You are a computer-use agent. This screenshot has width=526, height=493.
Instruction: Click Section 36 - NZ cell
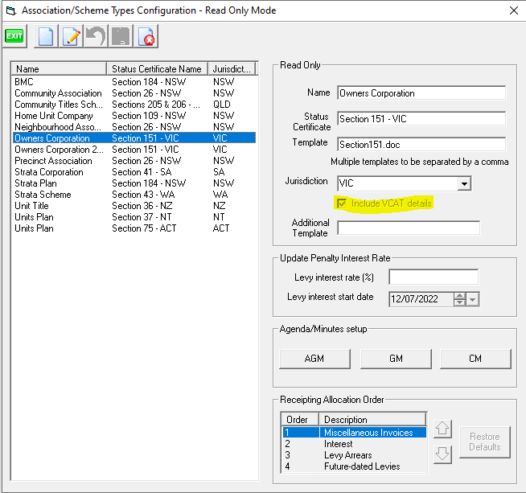coord(142,206)
